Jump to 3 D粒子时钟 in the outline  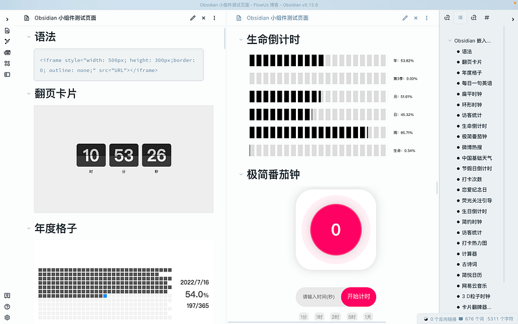tap(476, 296)
